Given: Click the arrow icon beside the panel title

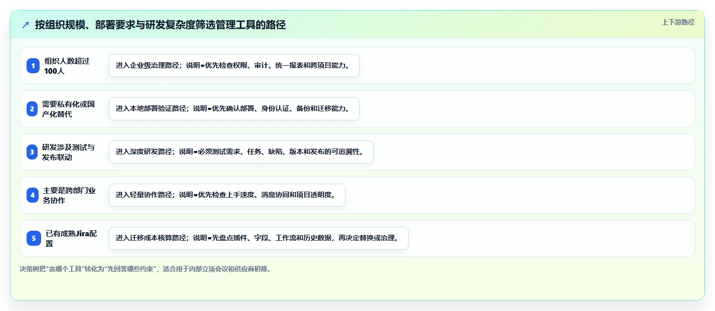Looking at the screenshot, I should pos(26,25).
